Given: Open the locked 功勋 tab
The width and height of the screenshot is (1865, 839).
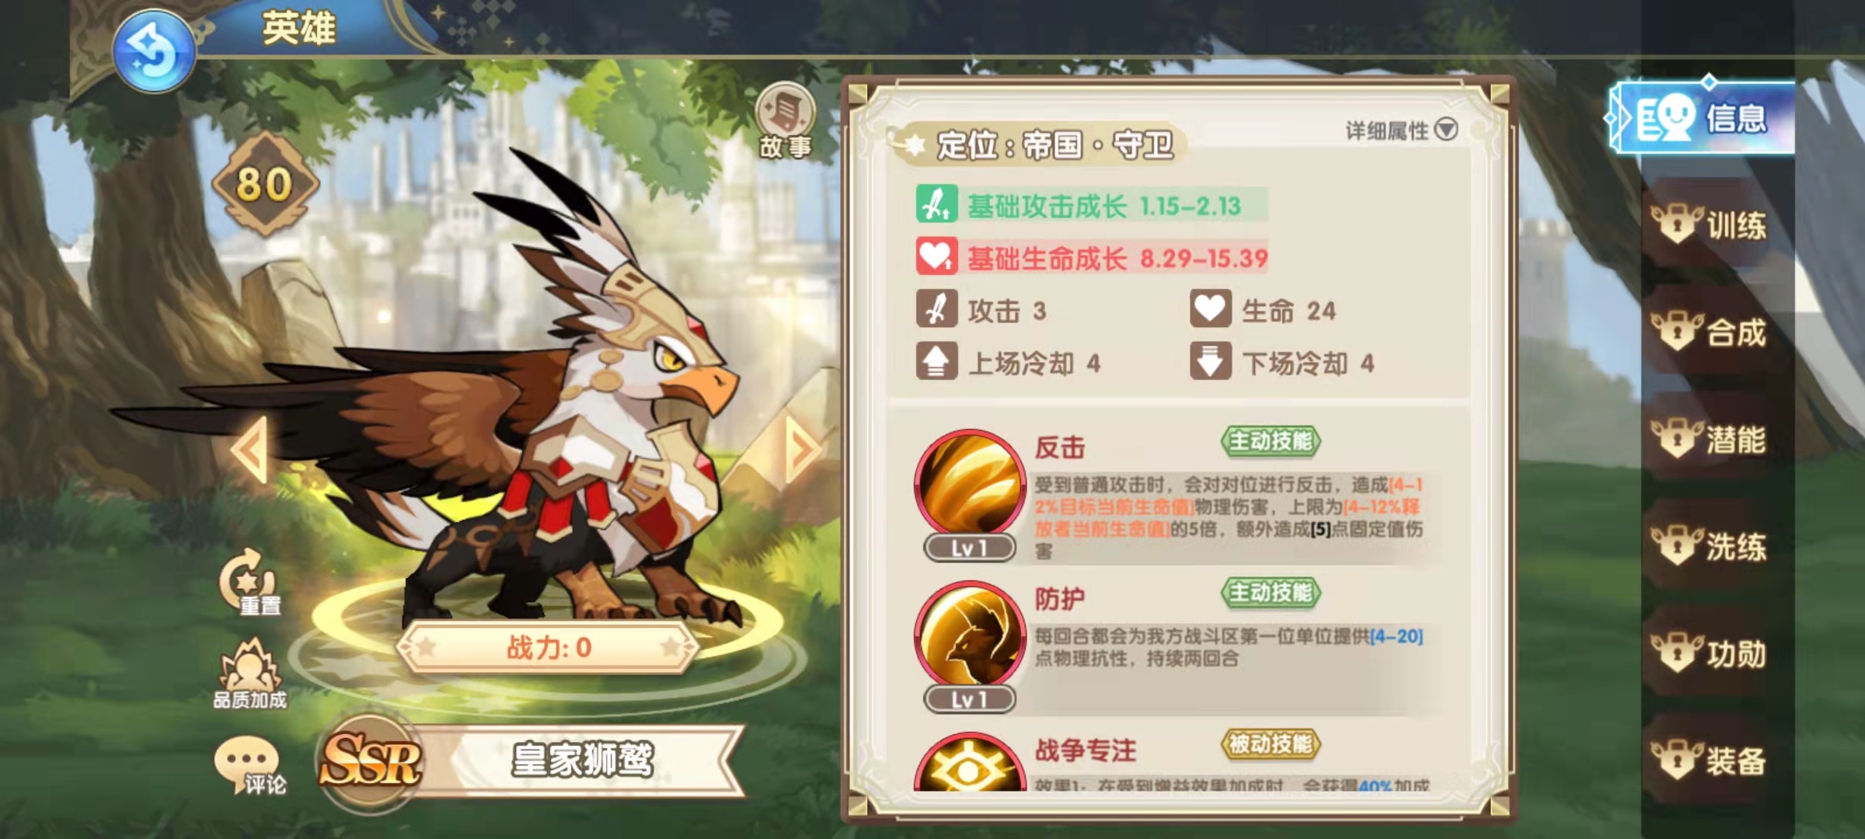Looking at the screenshot, I should (1710, 654).
